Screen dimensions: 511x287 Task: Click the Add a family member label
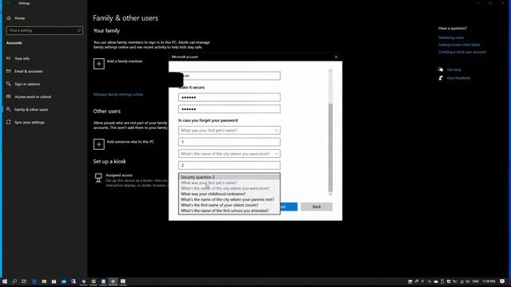[125, 61]
